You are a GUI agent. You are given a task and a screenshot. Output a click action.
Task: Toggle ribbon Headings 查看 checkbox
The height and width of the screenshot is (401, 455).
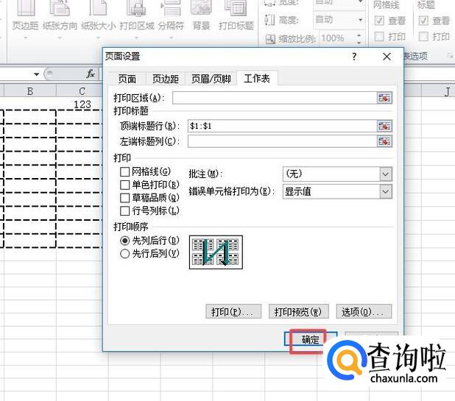pos(423,21)
